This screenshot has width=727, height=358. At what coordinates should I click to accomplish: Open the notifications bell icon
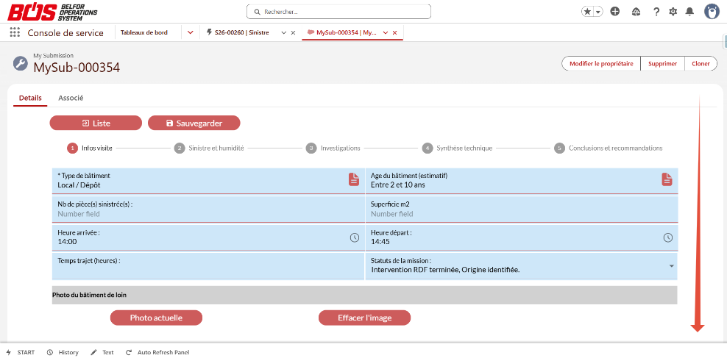(x=690, y=12)
